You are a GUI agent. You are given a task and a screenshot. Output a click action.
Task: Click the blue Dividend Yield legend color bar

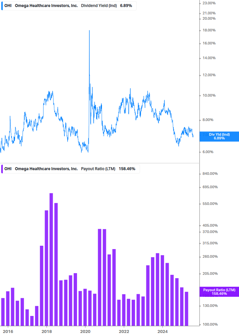(x=2, y=6)
